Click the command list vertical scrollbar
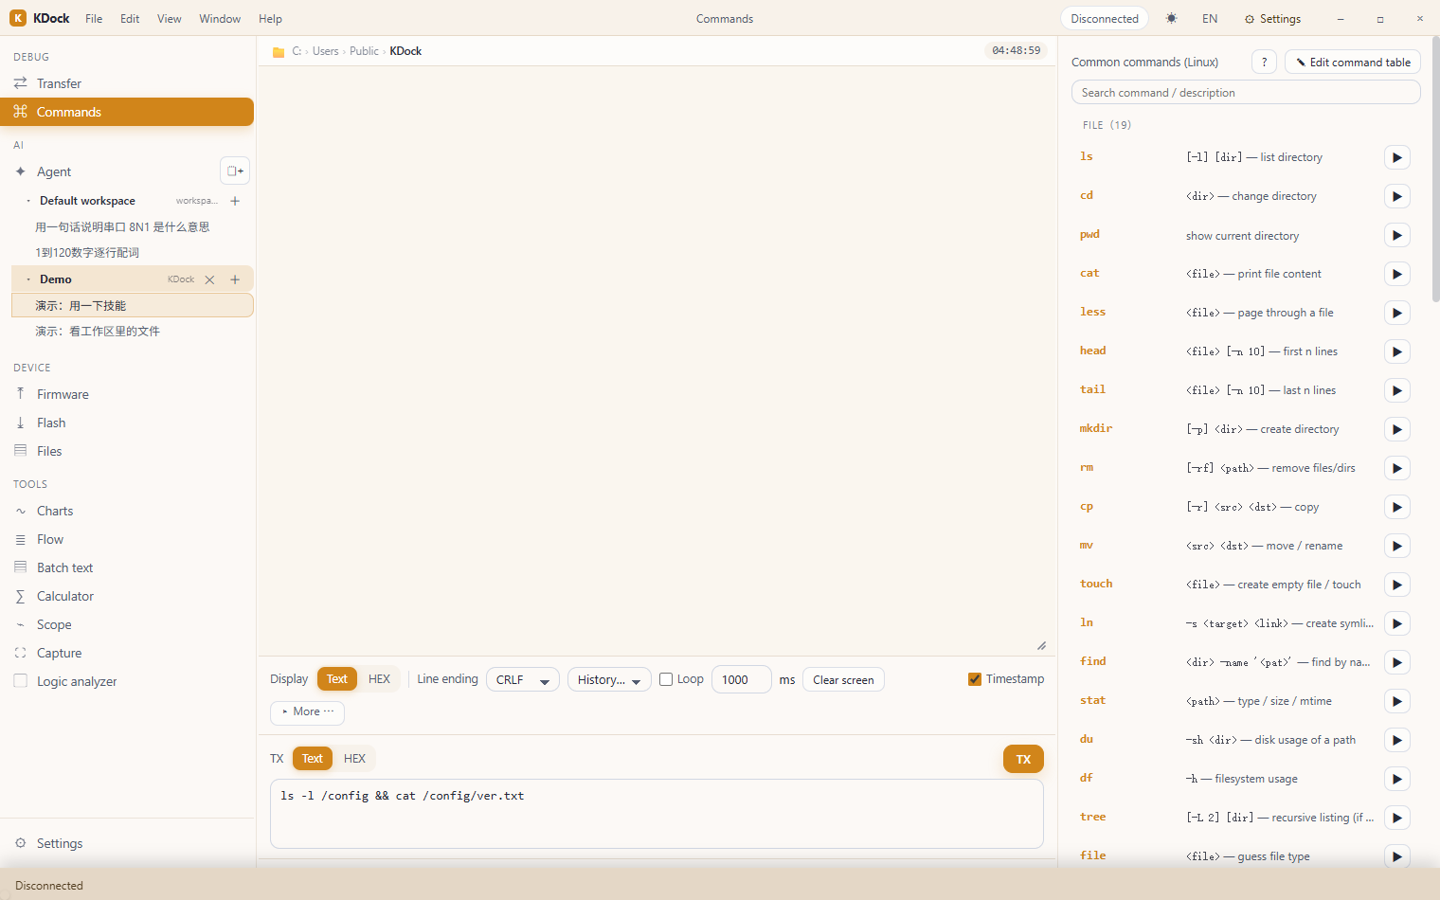1440x900 pixels. 1435,171
